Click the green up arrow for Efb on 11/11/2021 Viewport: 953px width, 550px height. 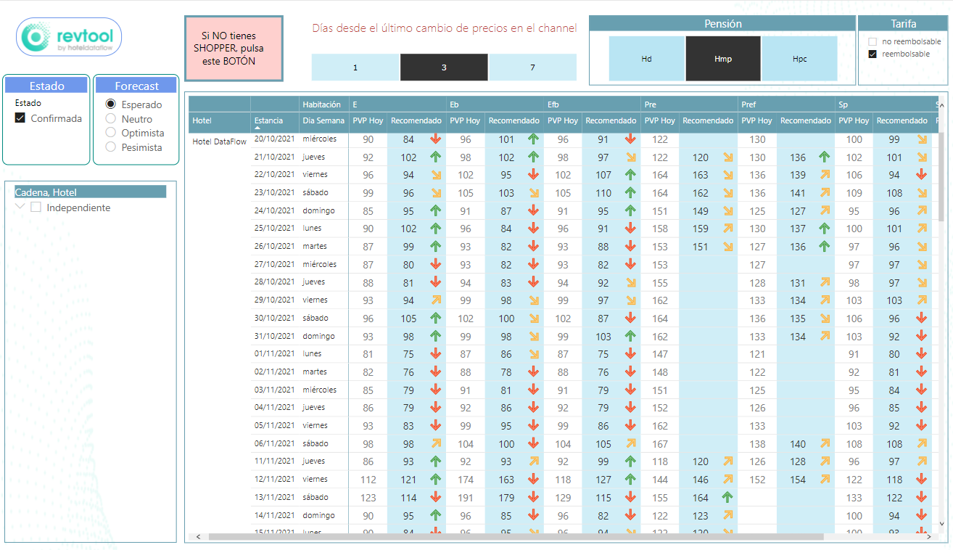630,461
